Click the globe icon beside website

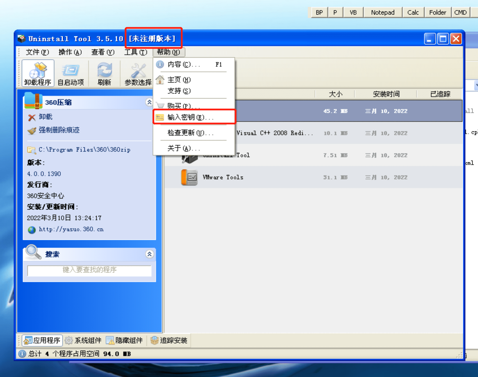tap(32, 230)
